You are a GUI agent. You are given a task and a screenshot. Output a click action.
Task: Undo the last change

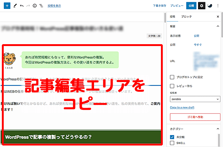(22, 6)
